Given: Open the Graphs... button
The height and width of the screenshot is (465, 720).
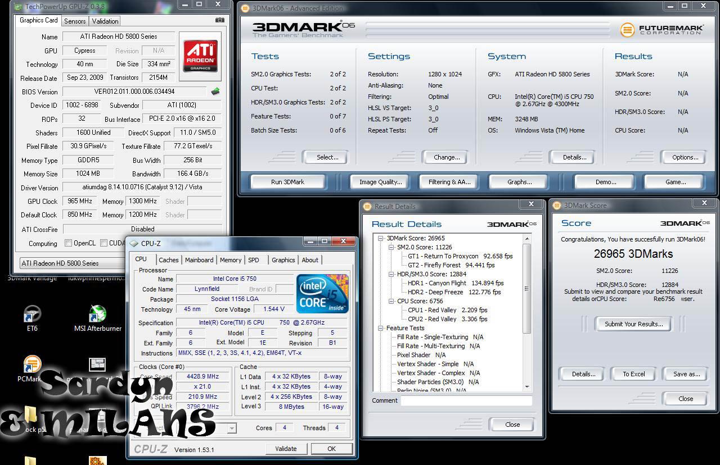Looking at the screenshot, I should (519, 182).
